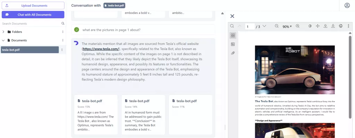Collapse the Documents tree section

(3, 40)
